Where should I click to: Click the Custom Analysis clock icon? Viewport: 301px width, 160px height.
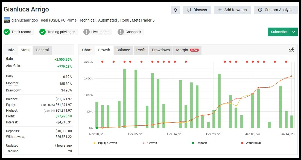click(260, 10)
